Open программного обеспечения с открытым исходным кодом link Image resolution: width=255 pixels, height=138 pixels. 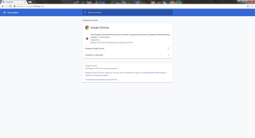pos(126,74)
